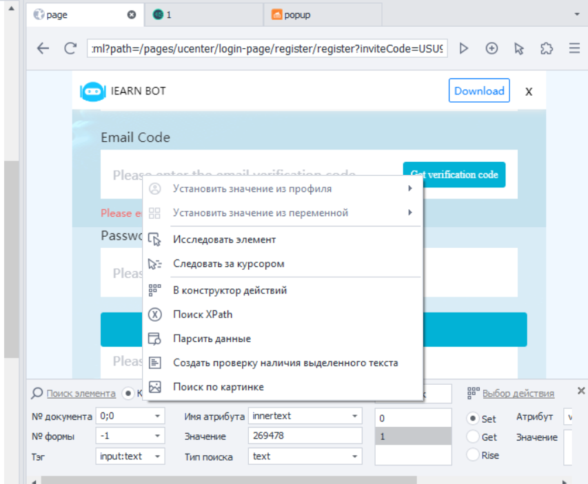Click the follow cursor icon
This screenshot has width=588, height=484.
(x=154, y=264)
